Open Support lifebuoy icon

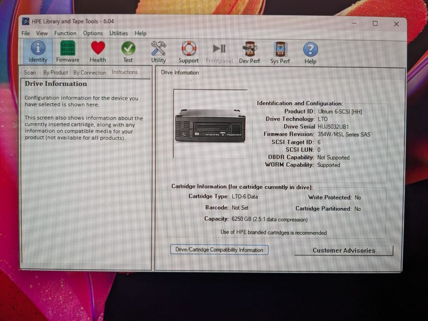coord(189,52)
